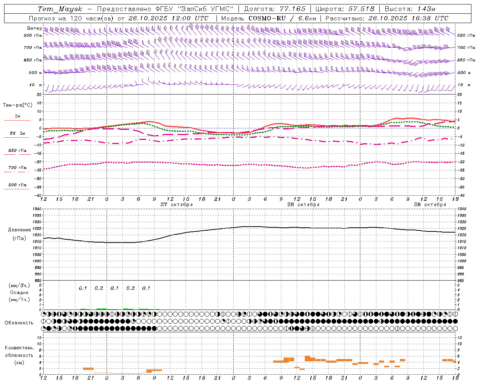
Task: Click the (мм/1ч.) precipitation unit label
Action: [x=19, y=300]
